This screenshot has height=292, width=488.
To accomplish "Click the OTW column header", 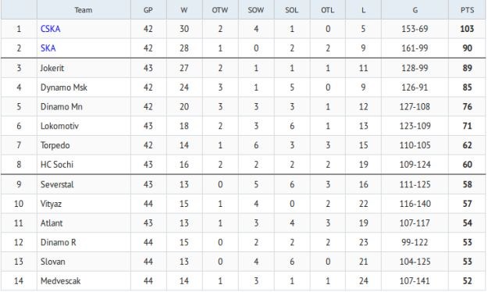I will (220, 10).
